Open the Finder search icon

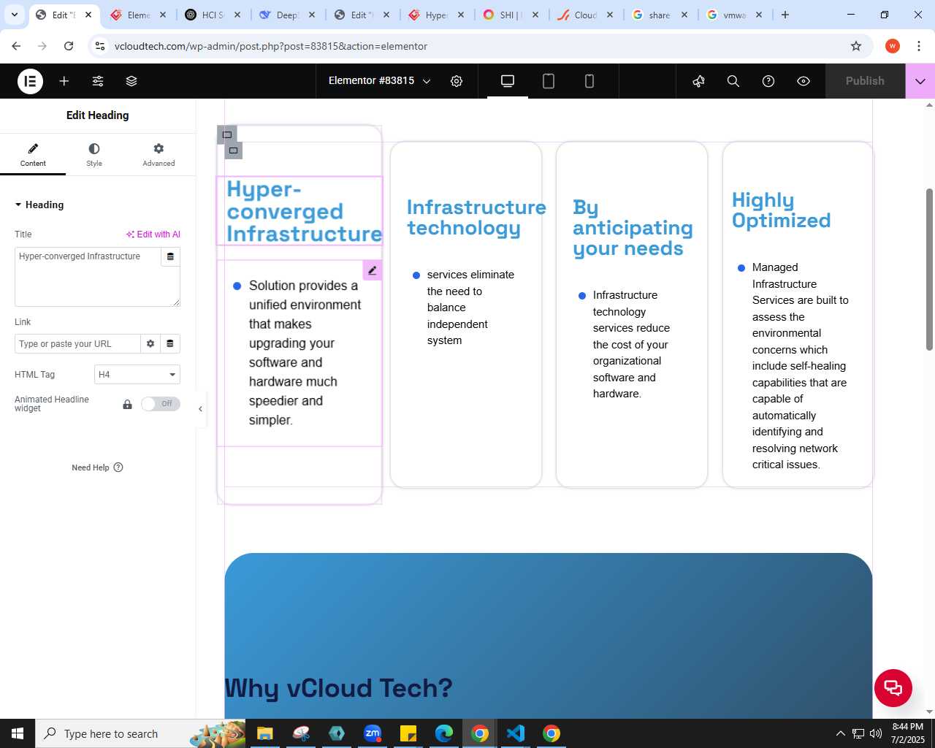pos(733,81)
